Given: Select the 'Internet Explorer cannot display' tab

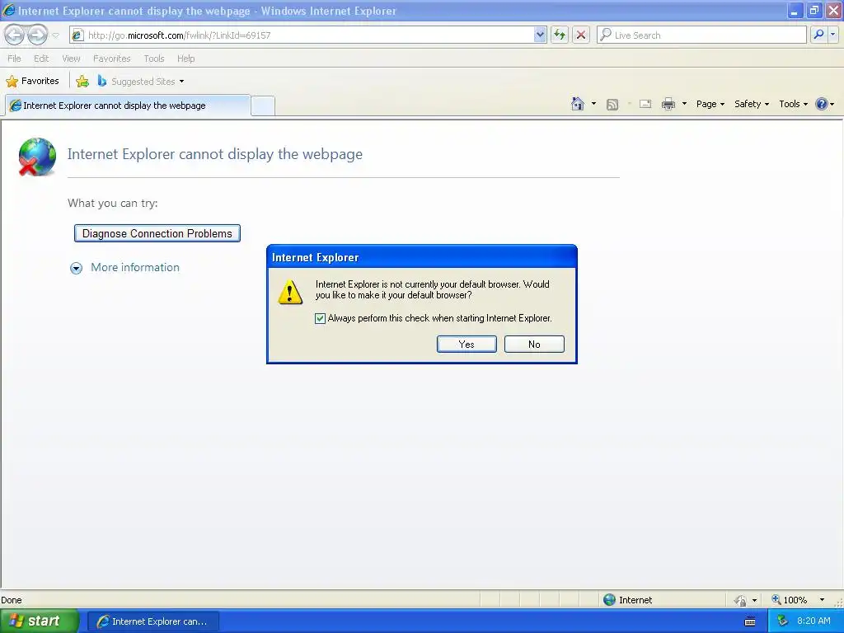Looking at the screenshot, I should (128, 105).
